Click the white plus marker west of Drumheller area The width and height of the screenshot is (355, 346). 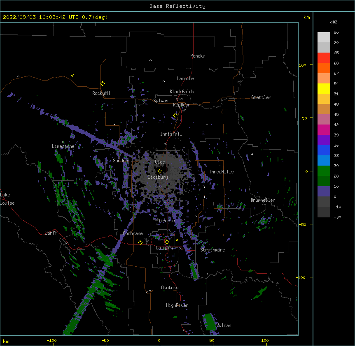tap(252, 154)
